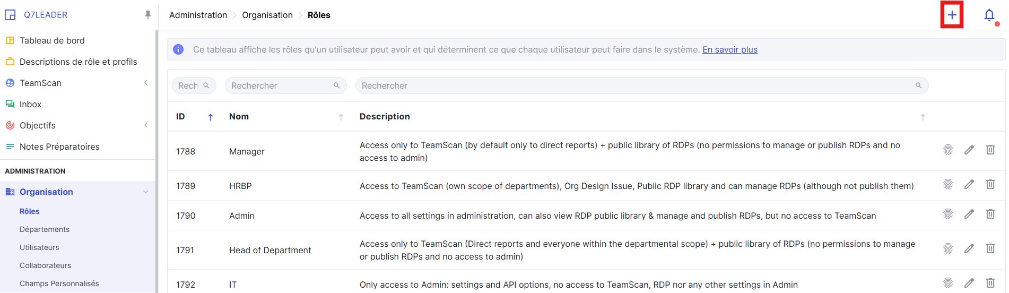Click Administration in the breadcrumb

tap(198, 15)
